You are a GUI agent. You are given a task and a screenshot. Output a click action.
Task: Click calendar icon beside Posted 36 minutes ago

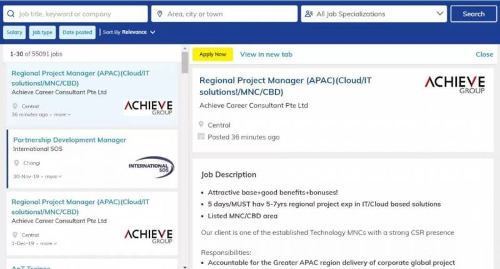[201, 137]
